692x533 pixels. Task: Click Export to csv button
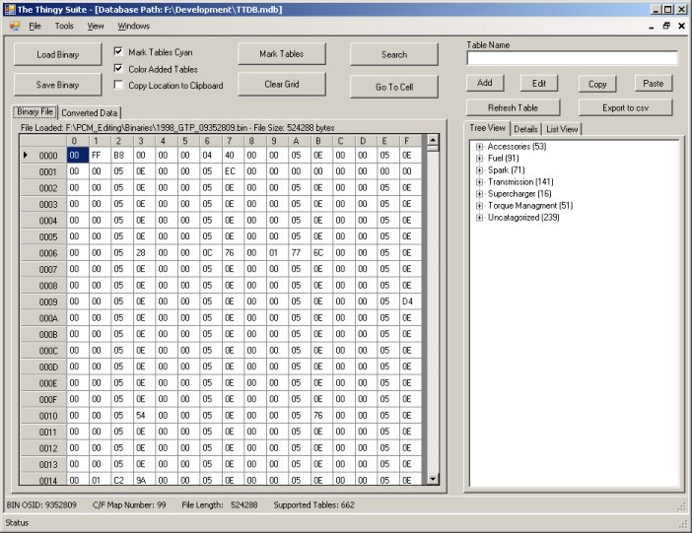[625, 107]
